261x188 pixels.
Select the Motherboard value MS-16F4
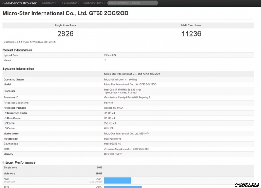127,133
